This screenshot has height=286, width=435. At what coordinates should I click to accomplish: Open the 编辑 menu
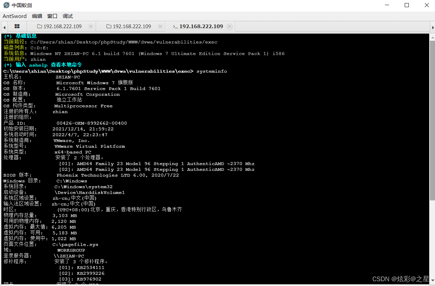coord(37,16)
